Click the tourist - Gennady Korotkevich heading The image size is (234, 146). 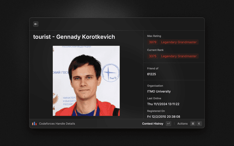pyautogui.click(x=74, y=37)
